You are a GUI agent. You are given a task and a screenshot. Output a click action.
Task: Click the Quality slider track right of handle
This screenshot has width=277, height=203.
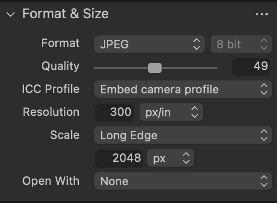point(189,68)
